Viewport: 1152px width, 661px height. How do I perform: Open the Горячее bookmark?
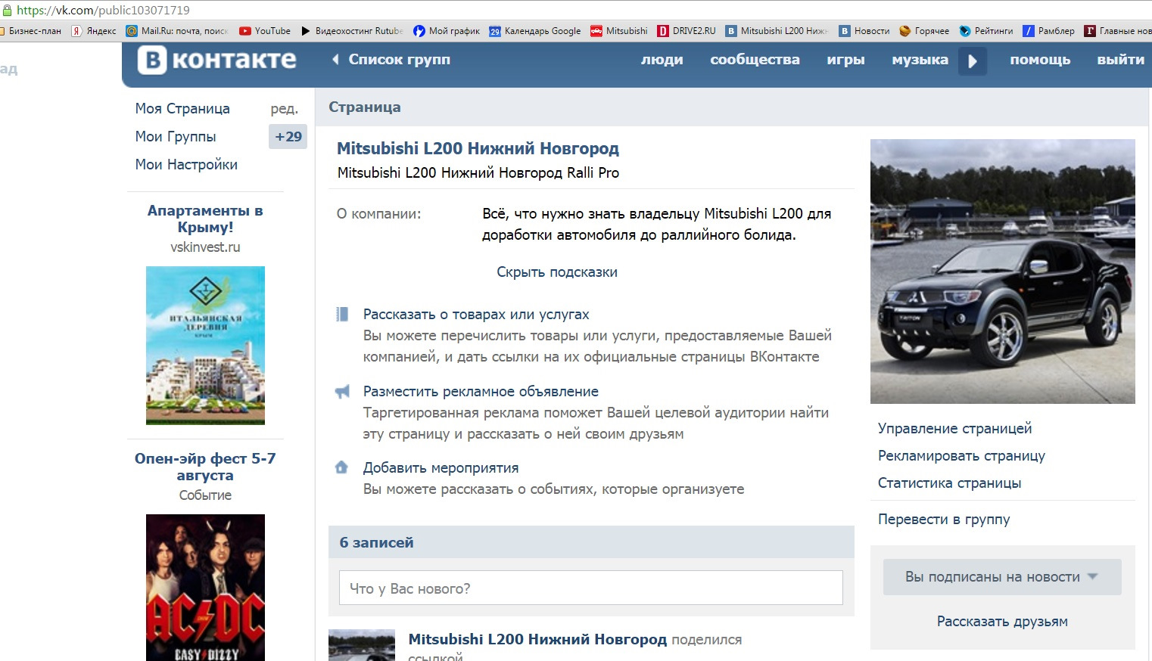click(x=924, y=31)
